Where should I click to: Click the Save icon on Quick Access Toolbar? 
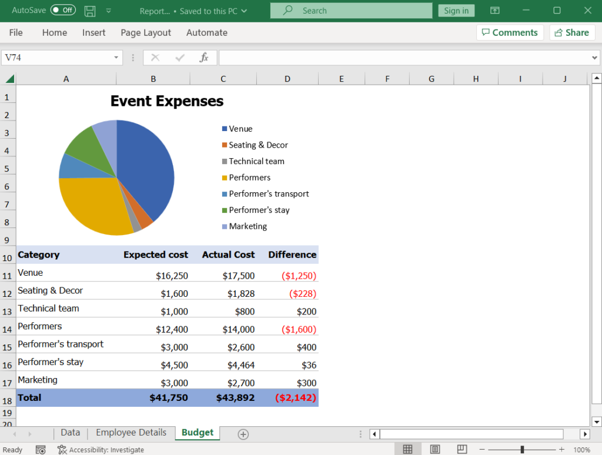click(x=89, y=11)
